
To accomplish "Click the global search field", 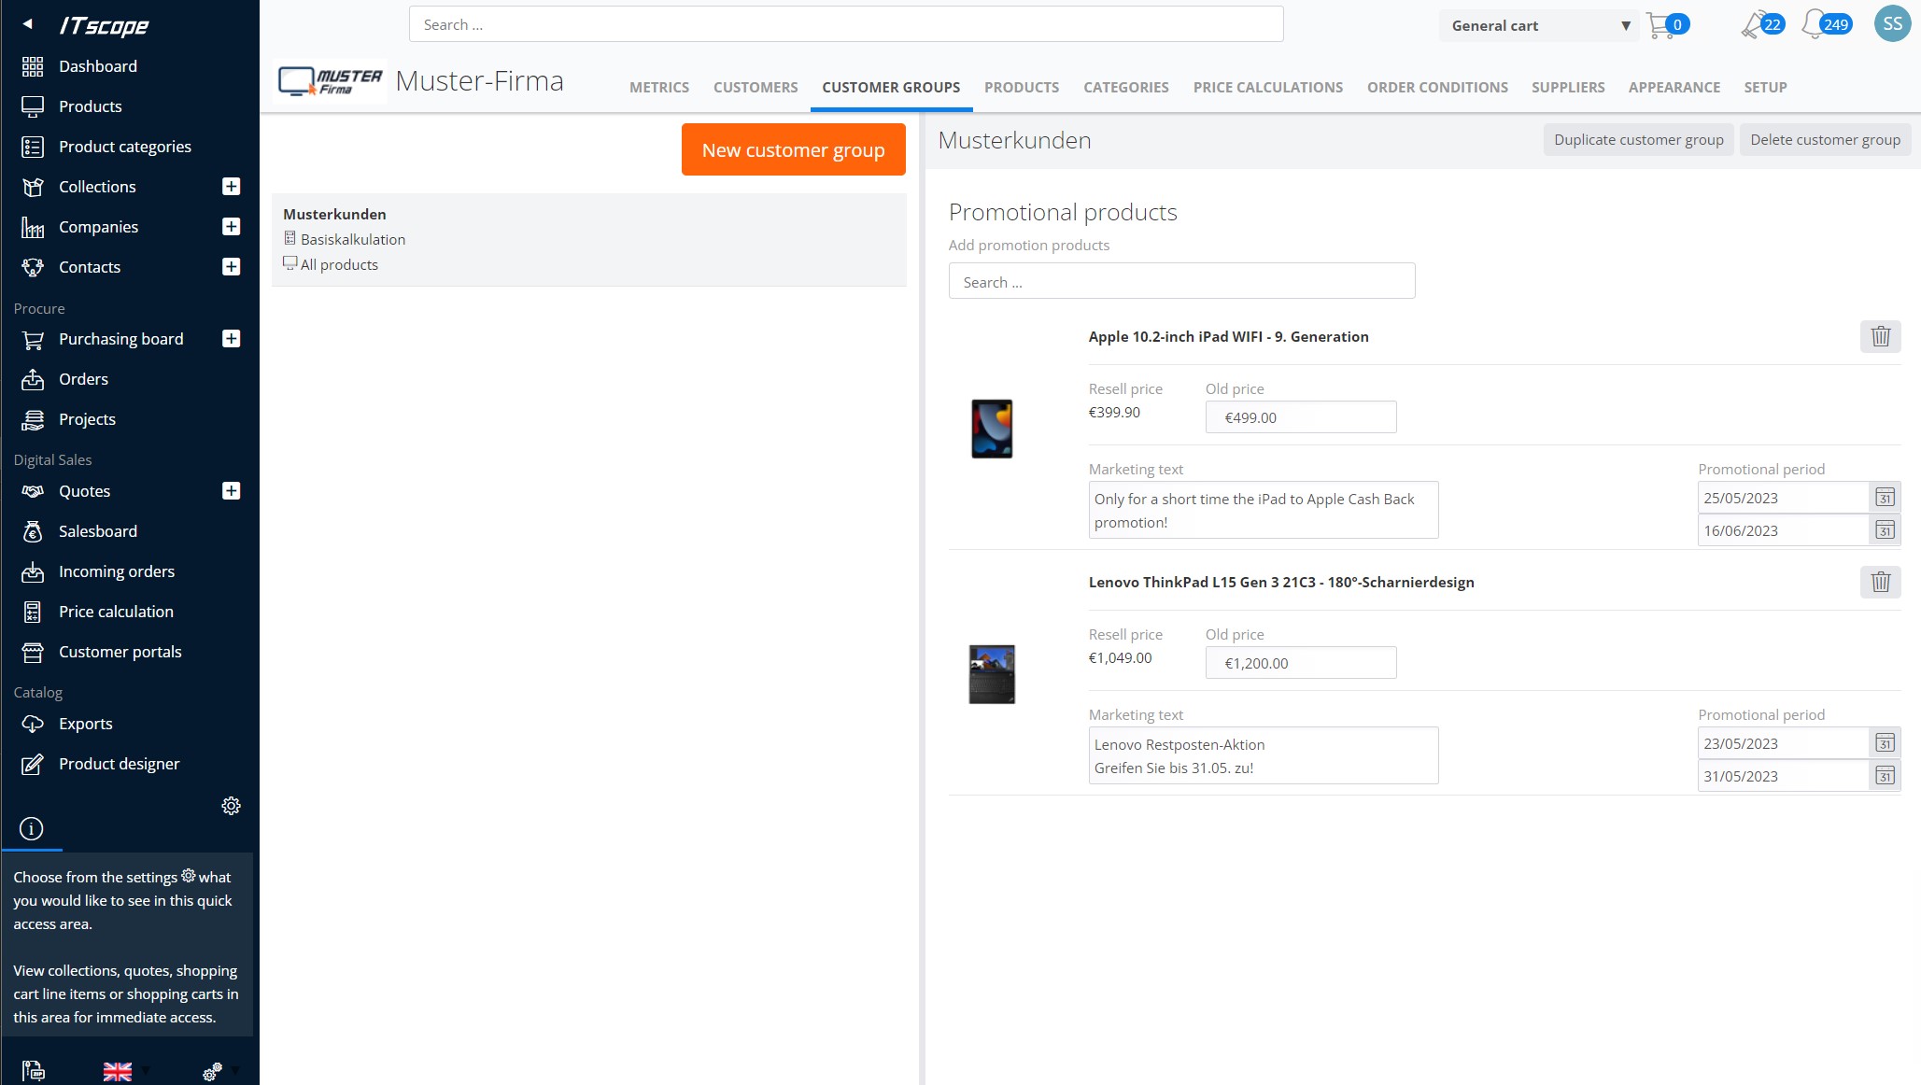I will pyautogui.click(x=846, y=24).
